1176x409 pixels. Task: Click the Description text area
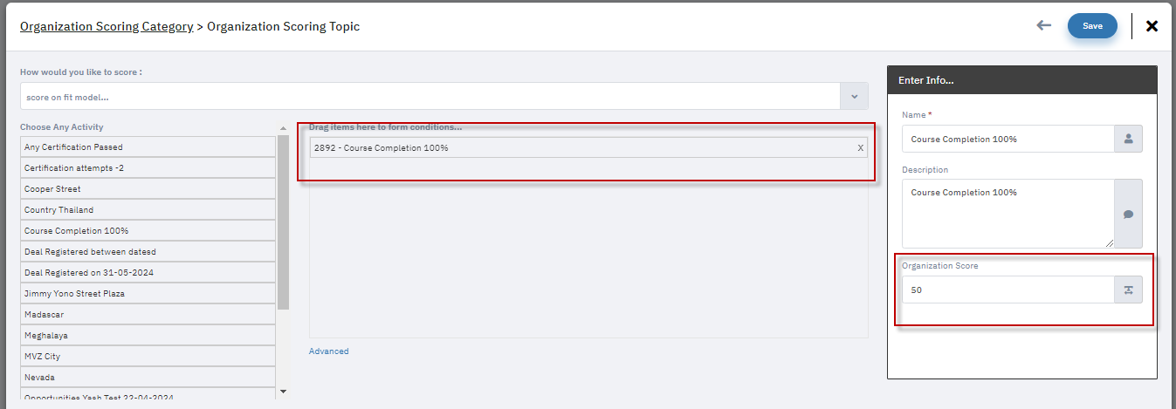1008,214
